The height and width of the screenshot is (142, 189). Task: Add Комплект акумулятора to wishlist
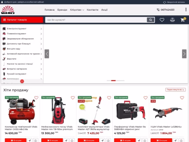(x=109, y=98)
